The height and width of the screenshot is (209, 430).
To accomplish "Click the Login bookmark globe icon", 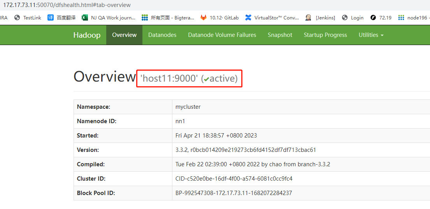I will coord(345,17).
